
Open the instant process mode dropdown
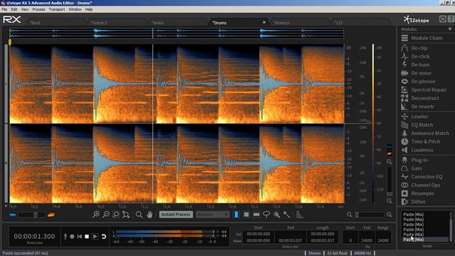213,215
